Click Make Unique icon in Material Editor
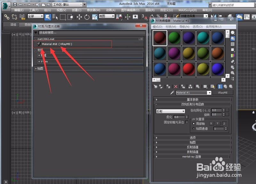Image resolution: width=256 pixels, height=184 pixels. 190,86
